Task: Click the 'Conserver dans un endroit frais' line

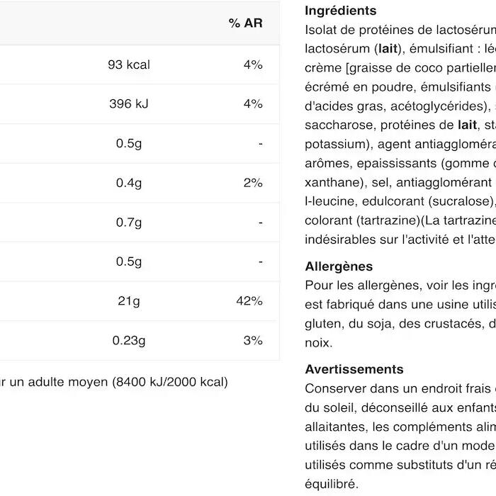Action: pos(398,388)
